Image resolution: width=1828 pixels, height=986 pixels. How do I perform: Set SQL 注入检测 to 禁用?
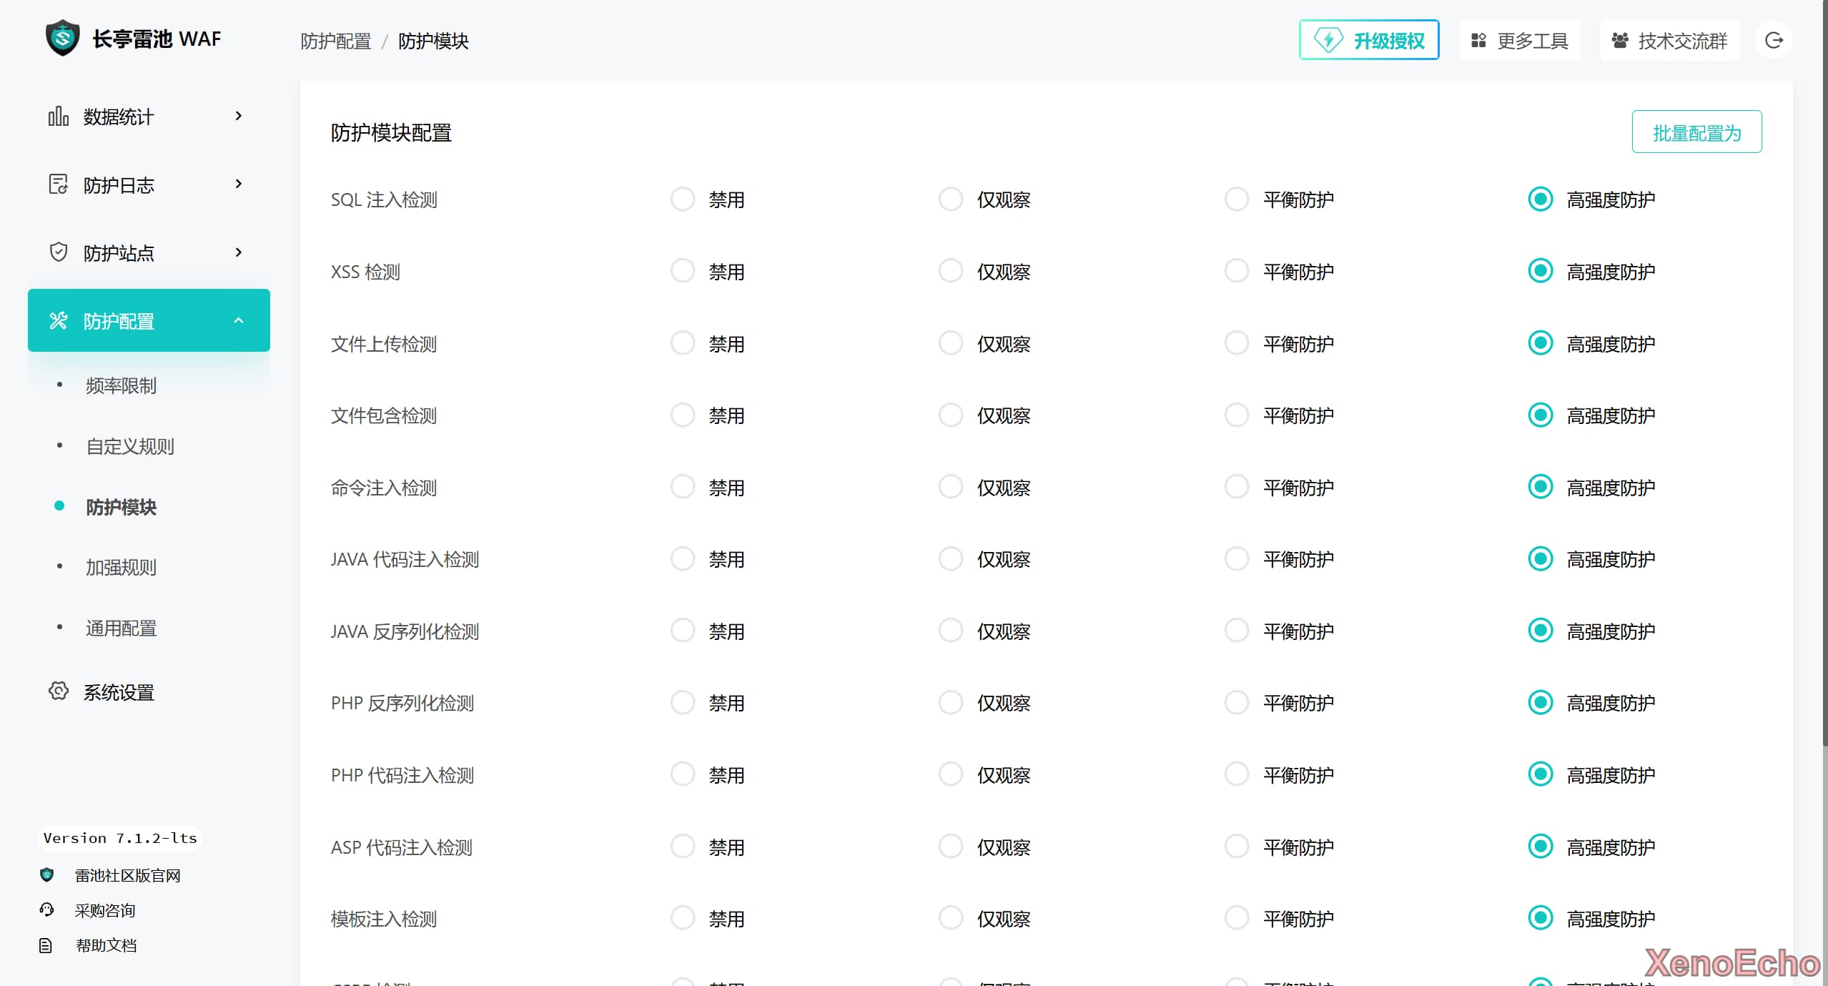pos(683,199)
